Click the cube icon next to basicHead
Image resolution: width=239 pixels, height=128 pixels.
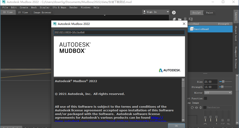tap(192, 29)
